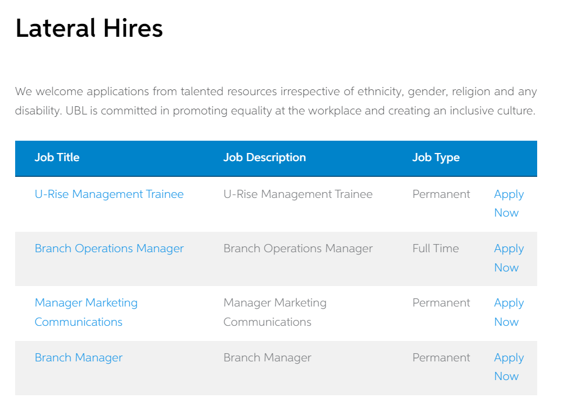
Task: Click the Full Time job type cell
Action: (x=436, y=249)
